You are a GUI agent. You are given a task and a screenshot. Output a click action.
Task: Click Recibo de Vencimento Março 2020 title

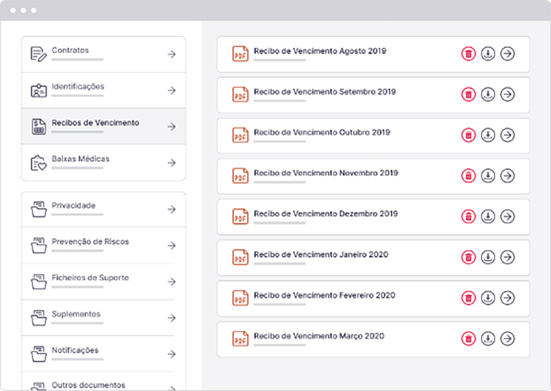319,336
